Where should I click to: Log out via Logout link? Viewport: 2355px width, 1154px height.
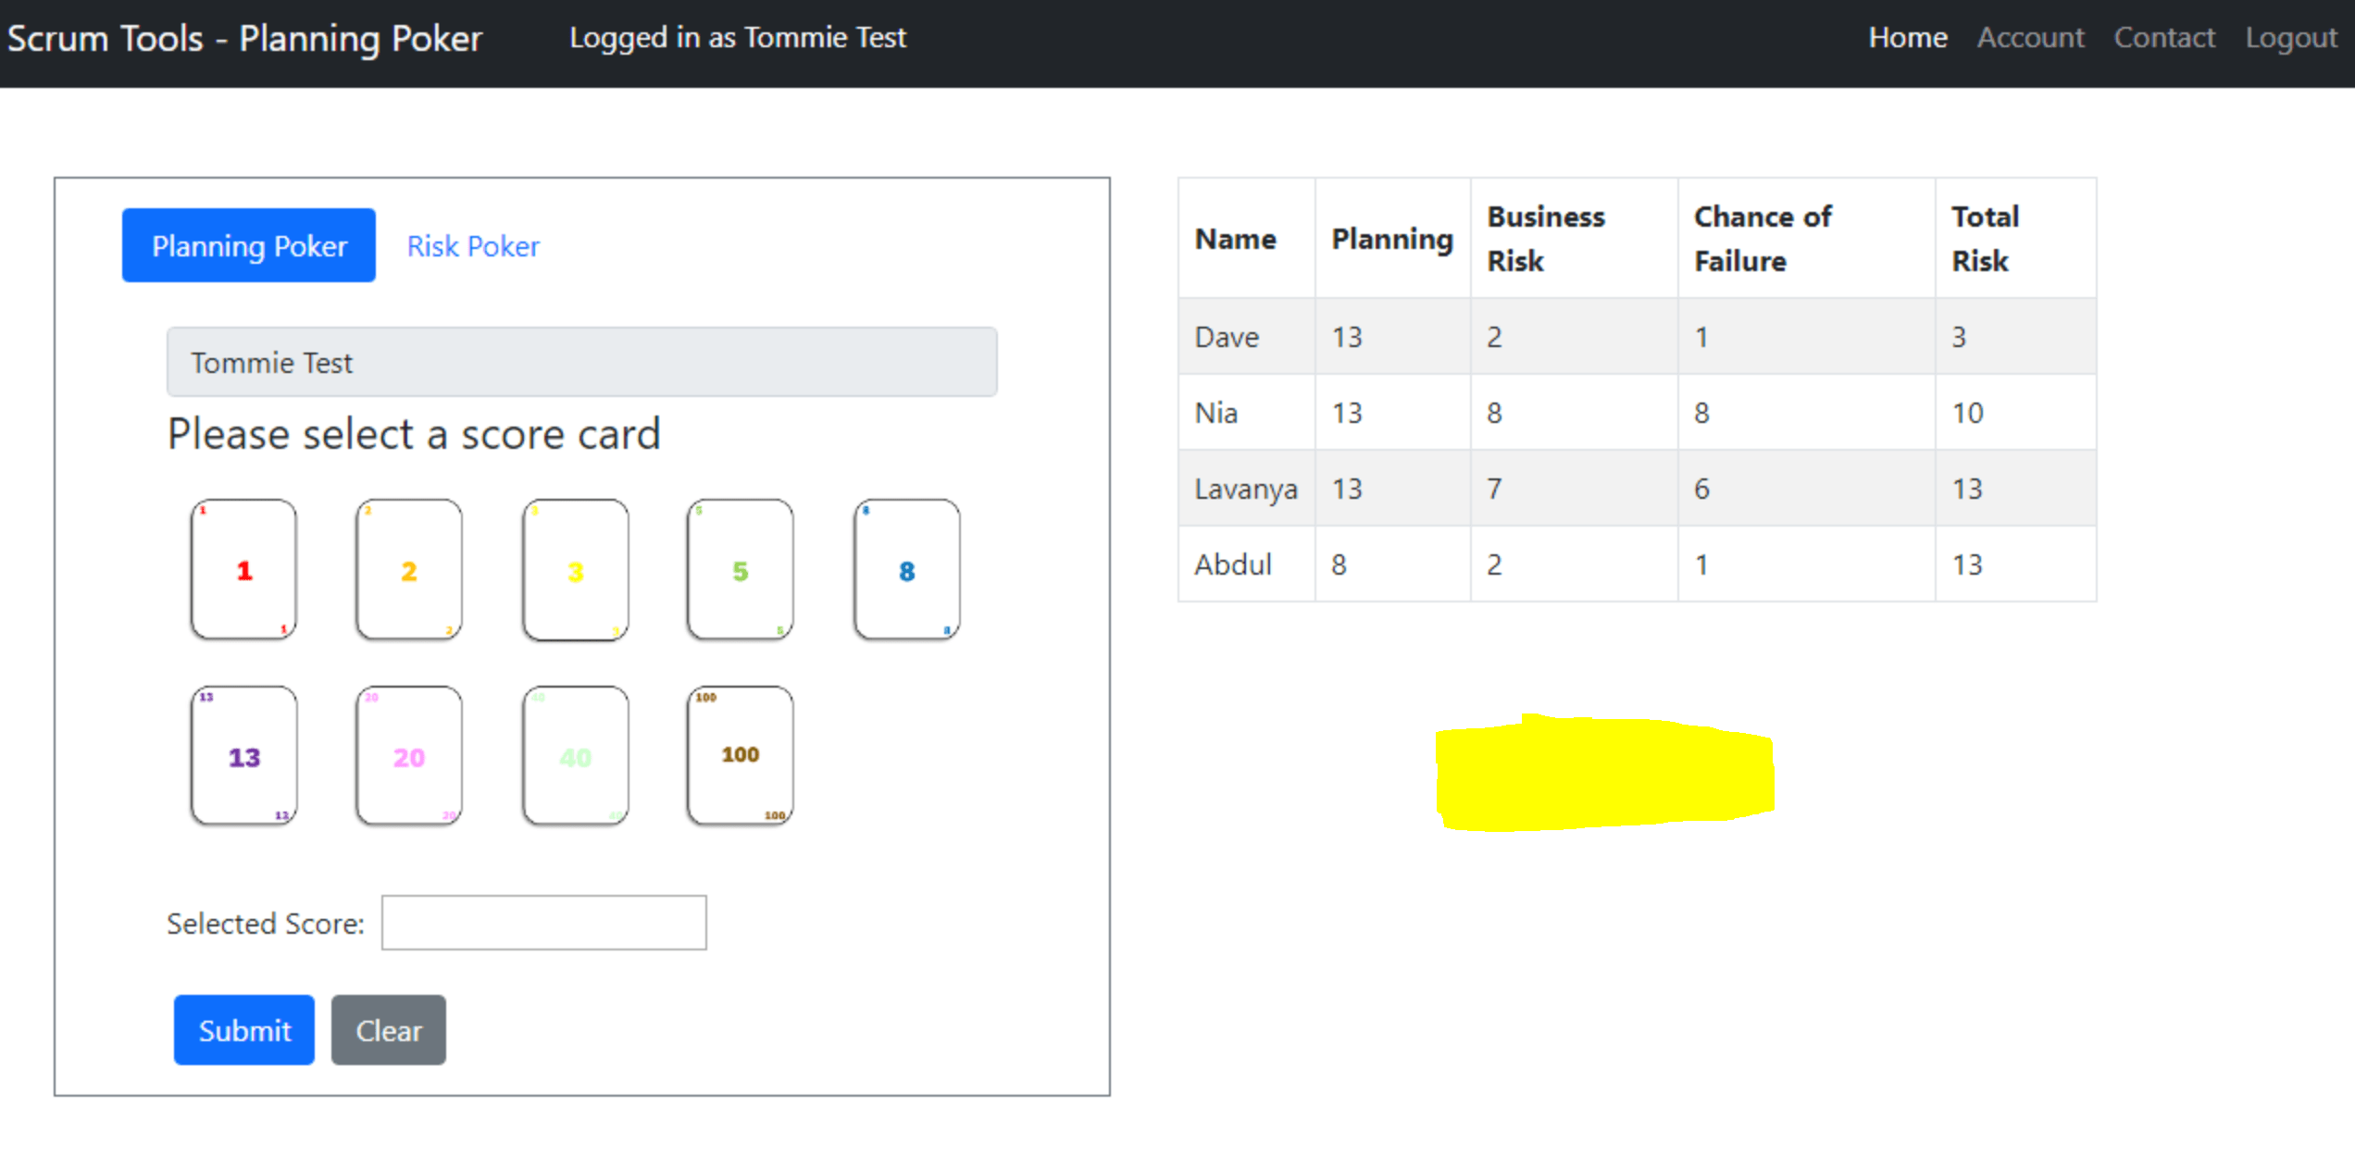pyautogui.click(x=2290, y=37)
